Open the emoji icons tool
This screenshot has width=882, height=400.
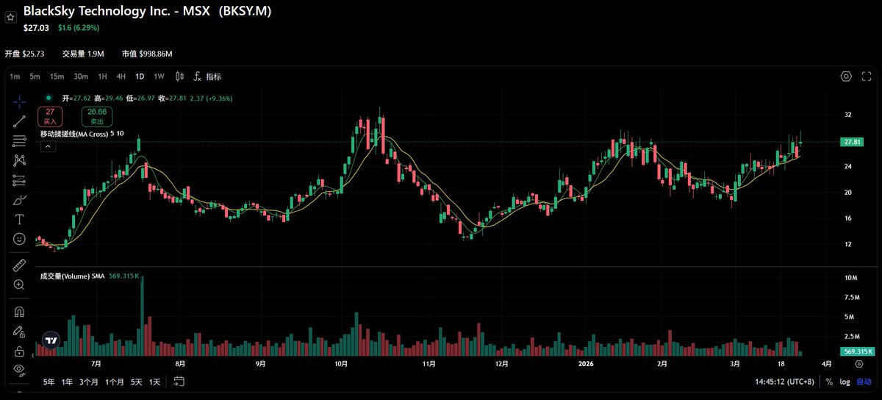click(x=19, y=239)
